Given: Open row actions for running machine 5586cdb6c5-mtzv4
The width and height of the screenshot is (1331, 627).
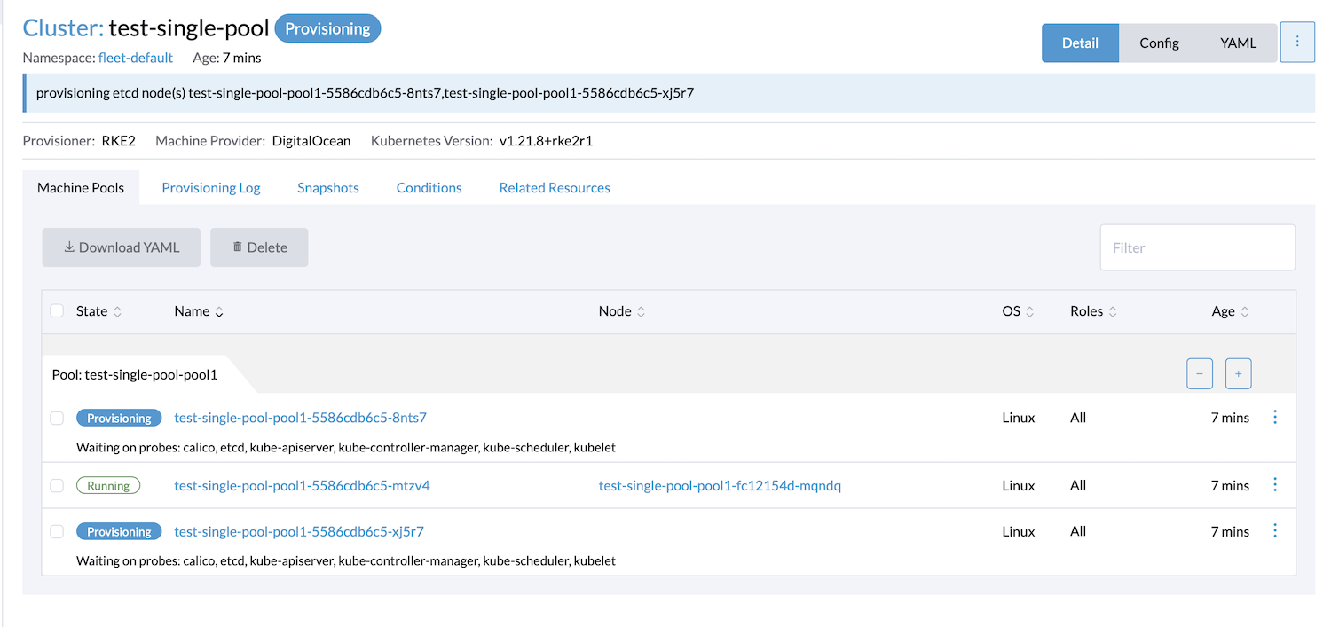Looking at the screenshot, I should click(1275, 485).
